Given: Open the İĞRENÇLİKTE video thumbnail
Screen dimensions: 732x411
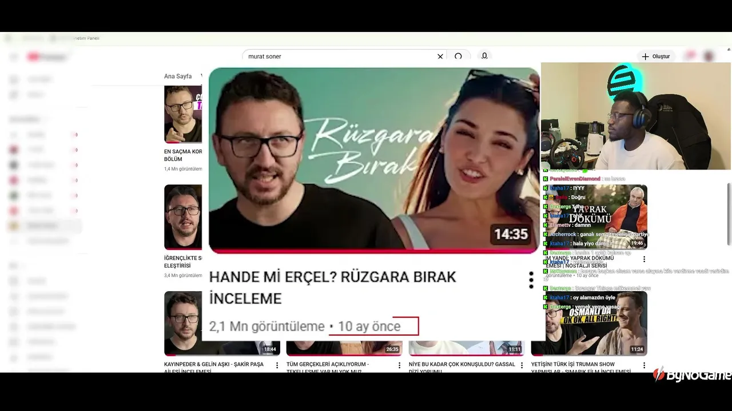Looking at the screenshot, I should (x=183, y=217).
